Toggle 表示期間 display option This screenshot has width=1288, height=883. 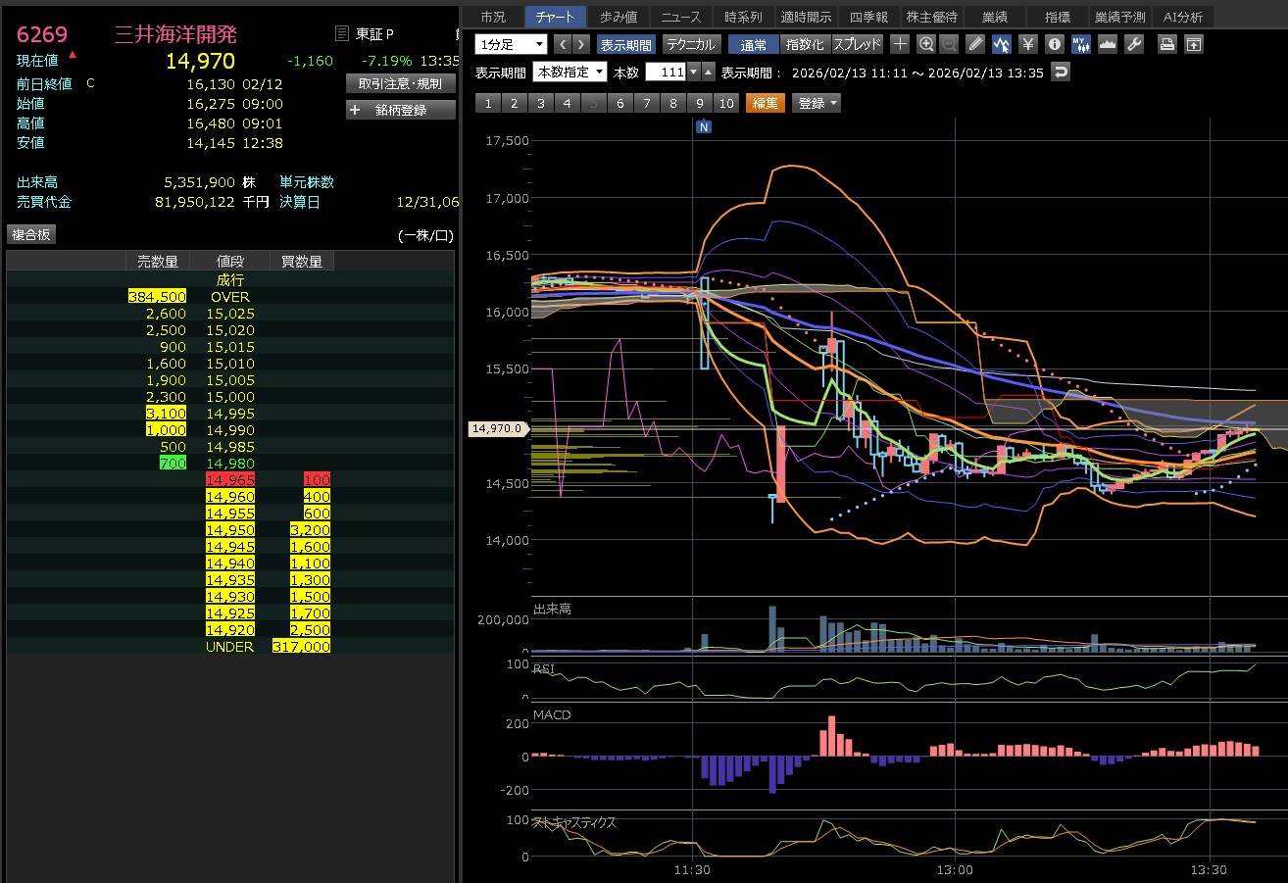click(x=625, y=44)
